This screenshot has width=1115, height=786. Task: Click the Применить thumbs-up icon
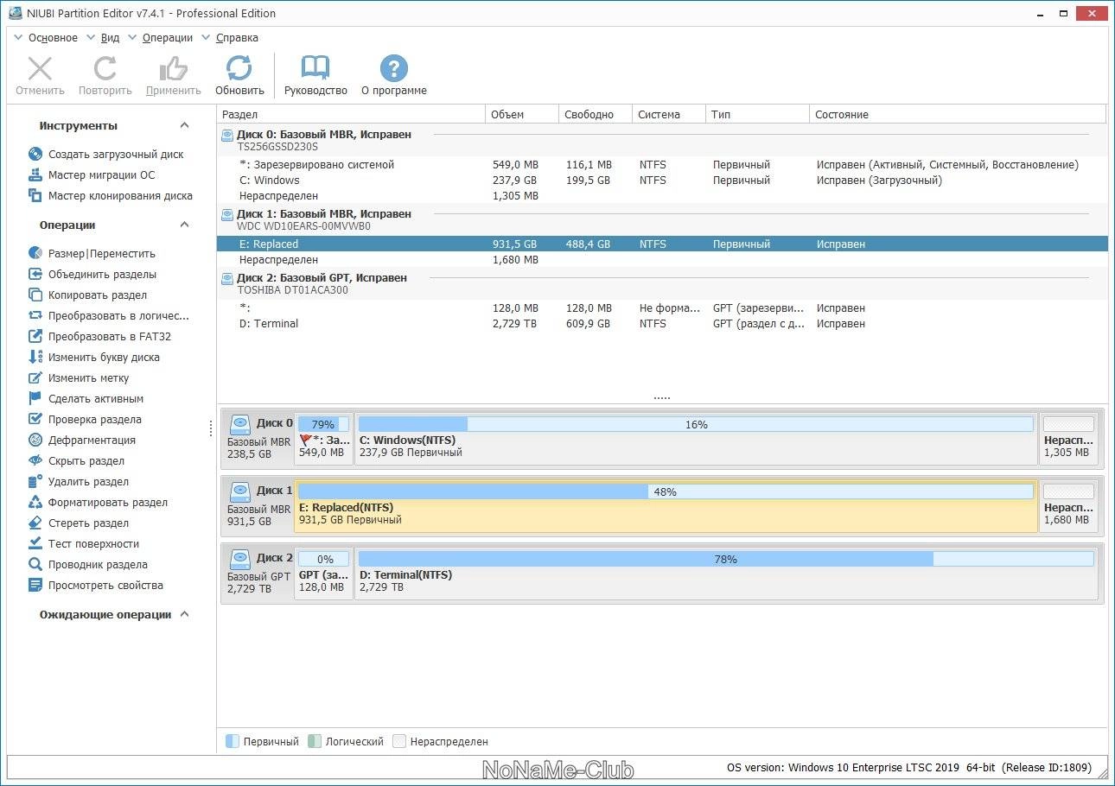pyautogui.click(x=174, y=69)
